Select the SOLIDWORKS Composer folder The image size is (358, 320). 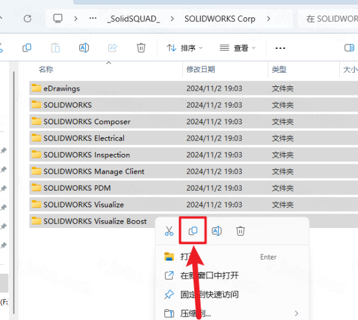(x=194, y=122)
